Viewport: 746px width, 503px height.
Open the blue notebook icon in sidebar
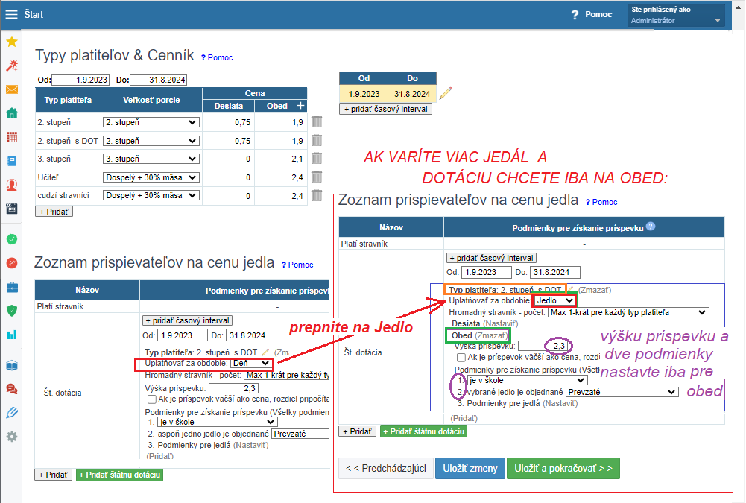(12, 161)
